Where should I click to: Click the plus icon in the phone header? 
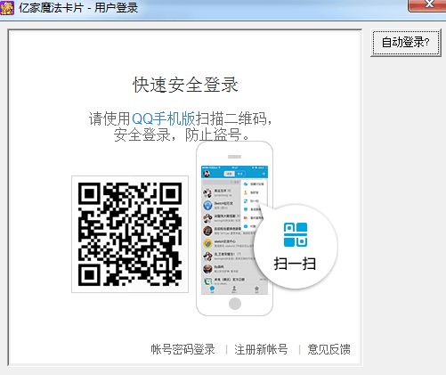click(264, 174)
